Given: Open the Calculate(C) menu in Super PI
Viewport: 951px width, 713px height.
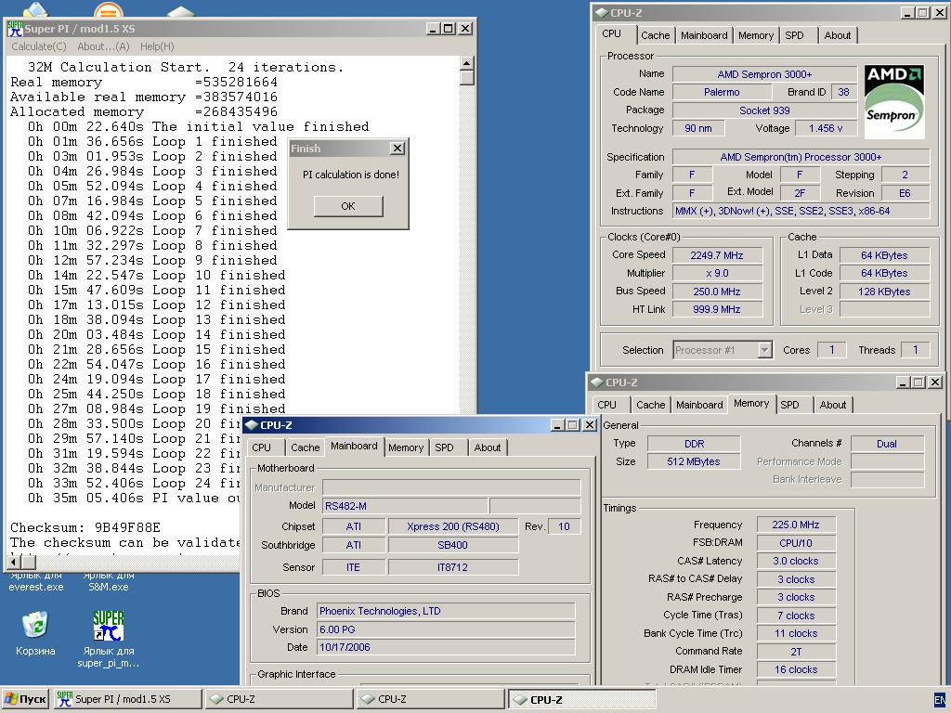Looking at the screenshot, I should pyautogui.click(x=39, y=46).
